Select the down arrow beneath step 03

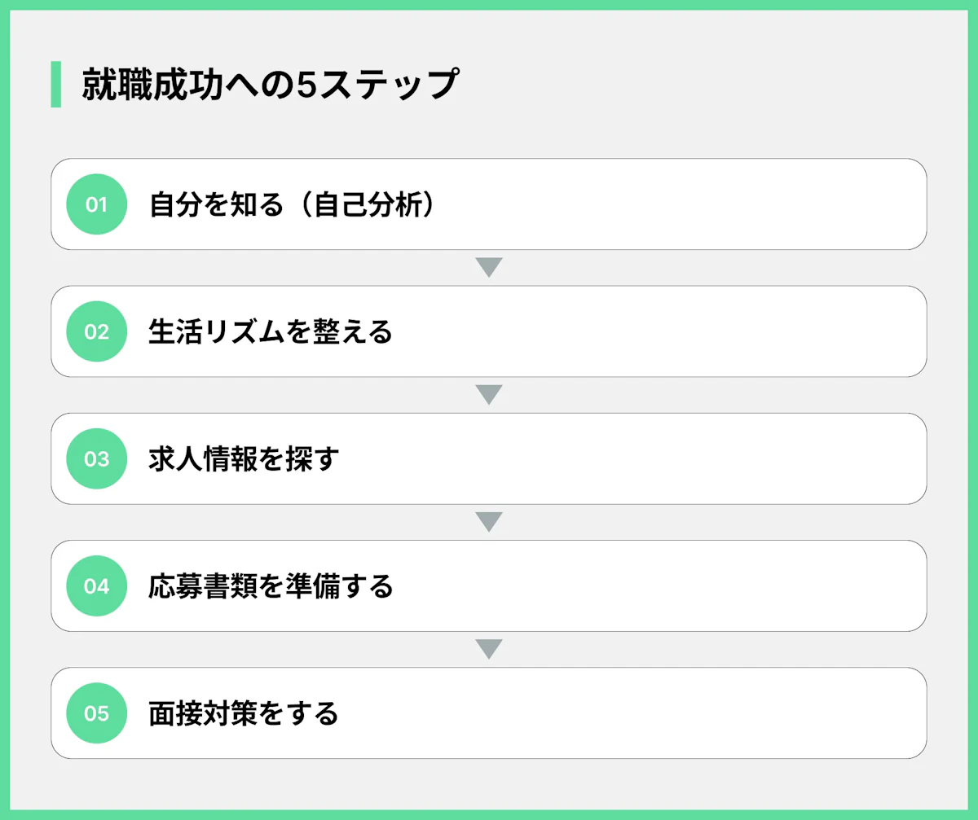pyautogui.click(x=489, y=522)
